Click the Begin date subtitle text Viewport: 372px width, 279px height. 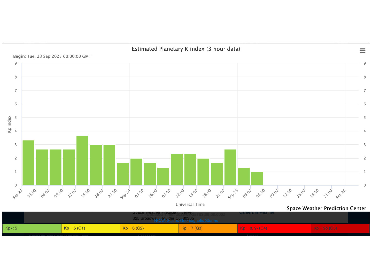point(52,56)
